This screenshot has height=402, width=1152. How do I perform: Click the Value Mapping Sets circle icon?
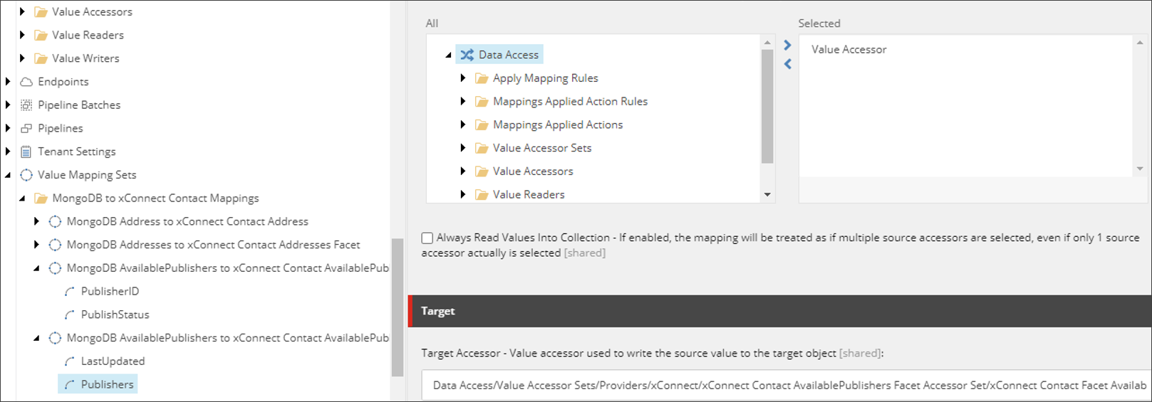(26, 175)
